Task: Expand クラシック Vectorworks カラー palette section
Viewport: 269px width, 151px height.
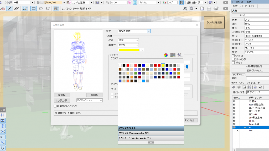Action: (151, 133)
